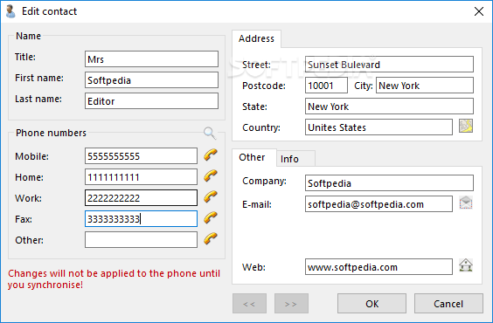This screenshot has height=323, width=493.
Task: Click the State field
Action: (389, 107)
